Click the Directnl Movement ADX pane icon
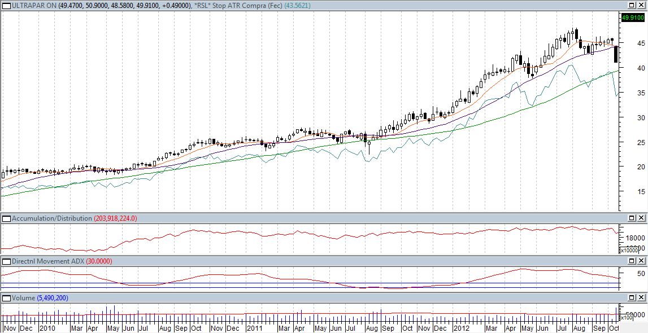The width and height of the screenshot is (648, 333). (6, 261)
